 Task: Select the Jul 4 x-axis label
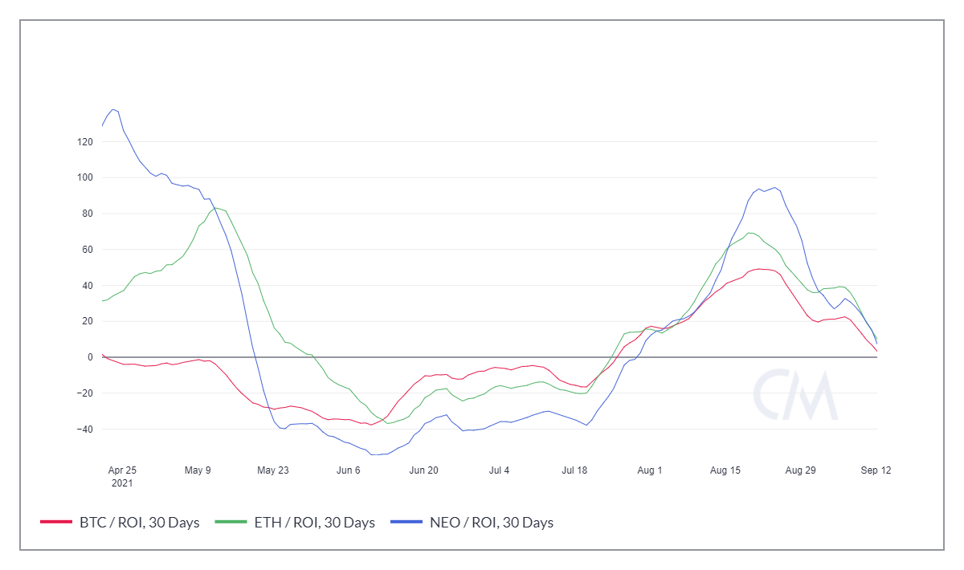click(499, 470)
